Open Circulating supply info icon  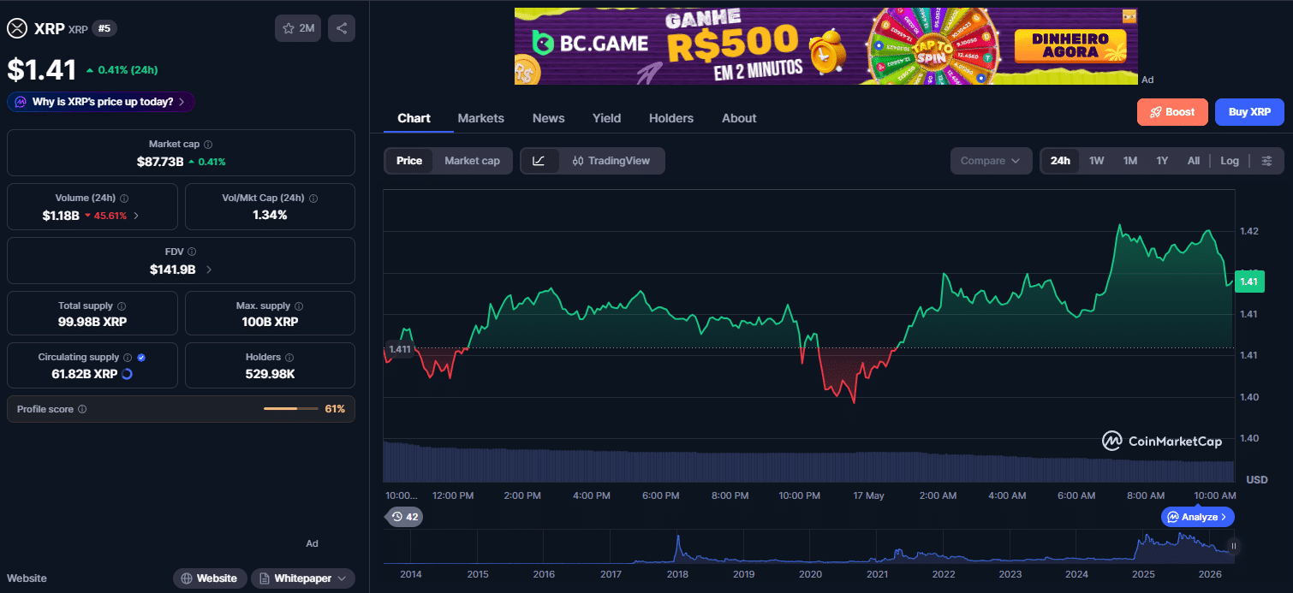(x=128, y=358)
